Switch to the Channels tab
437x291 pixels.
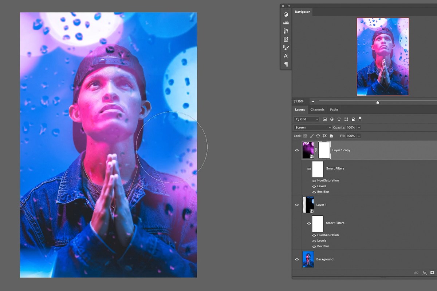[317, 109]
